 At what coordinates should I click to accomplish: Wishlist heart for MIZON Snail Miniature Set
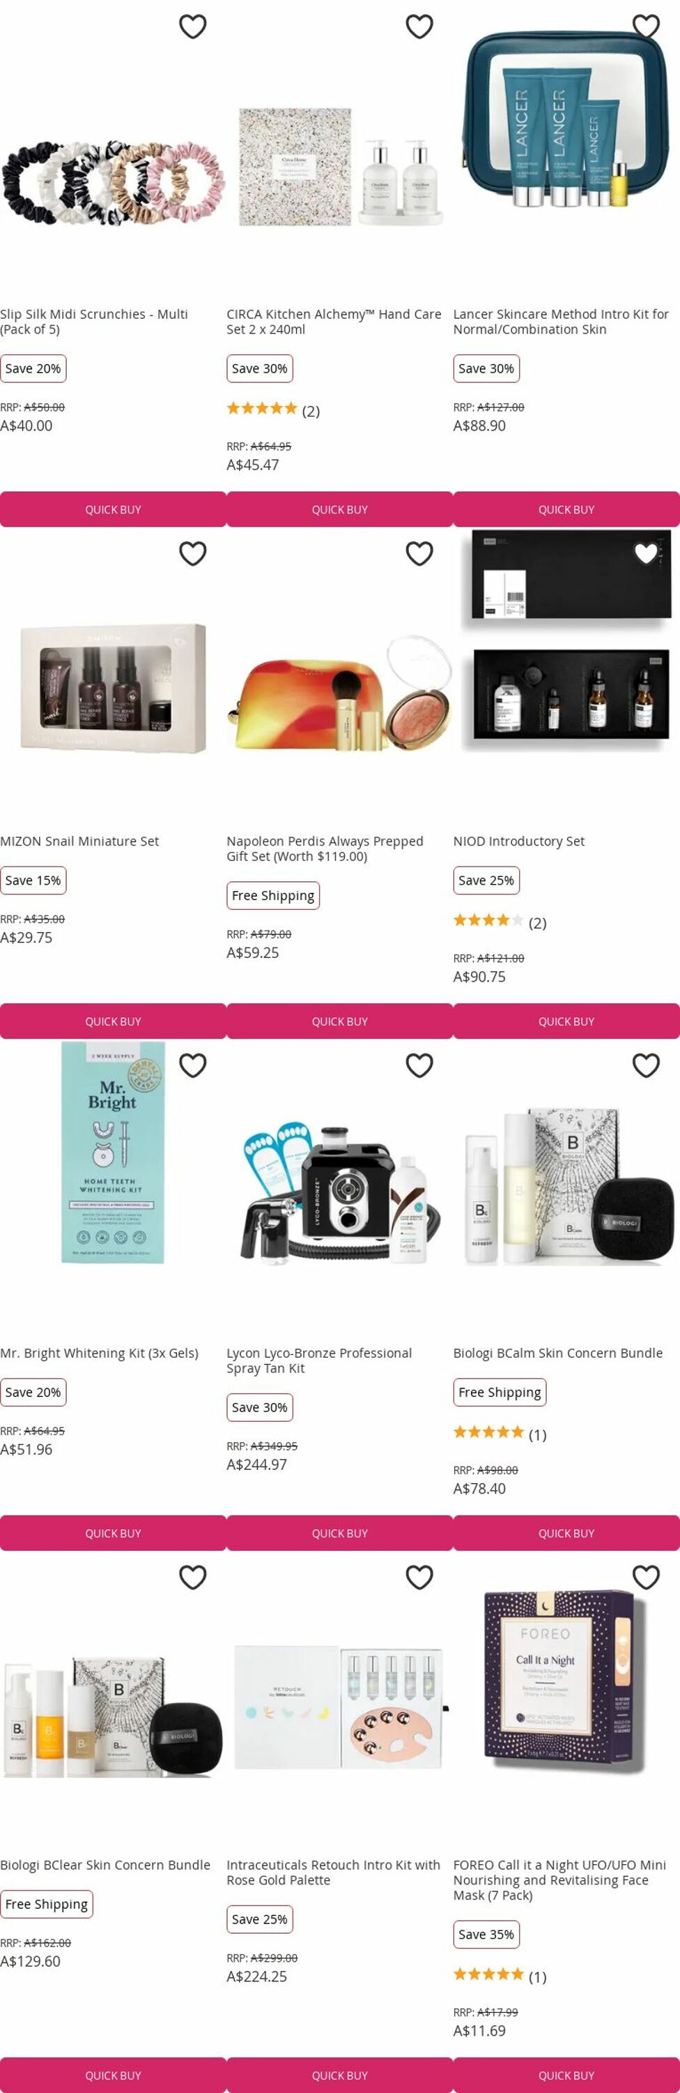pyautogui.click(x=192, y=553)
